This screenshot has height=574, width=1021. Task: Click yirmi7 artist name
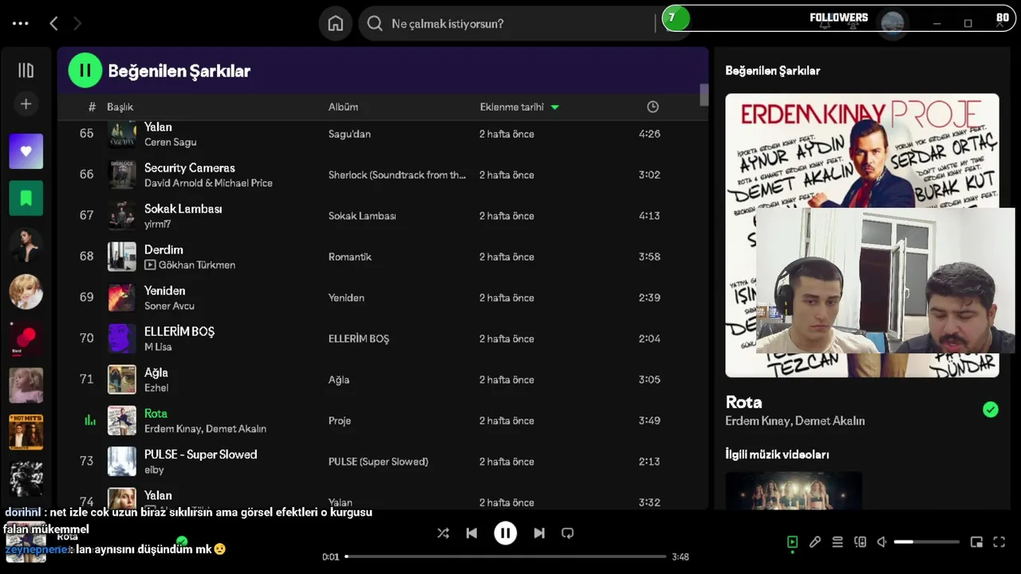pos(158,224)
